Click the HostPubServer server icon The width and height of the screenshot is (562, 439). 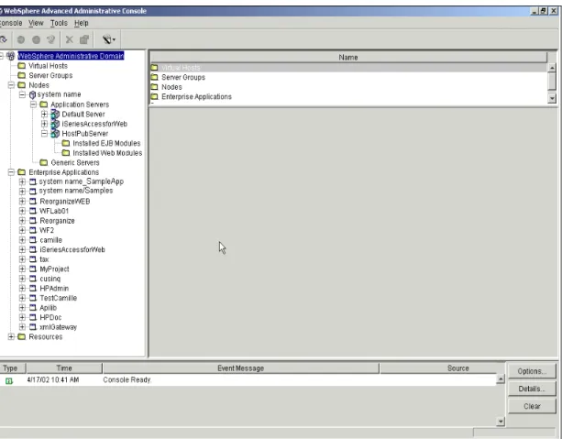(55, 134)
